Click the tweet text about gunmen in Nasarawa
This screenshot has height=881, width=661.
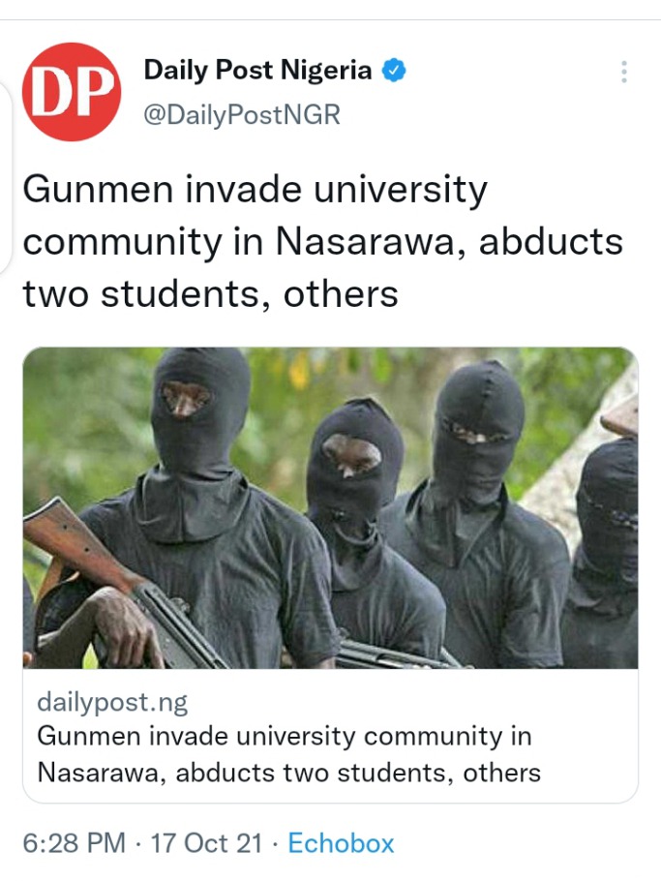tap(323, 242)
